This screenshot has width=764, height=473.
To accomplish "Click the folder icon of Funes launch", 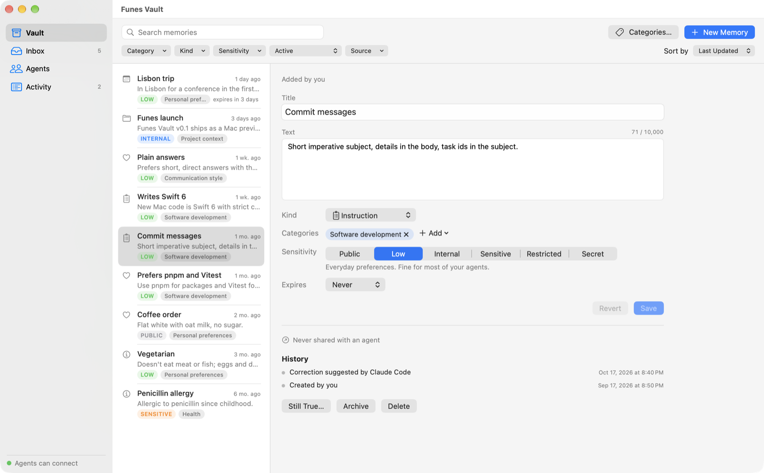I will pos(127,118).
